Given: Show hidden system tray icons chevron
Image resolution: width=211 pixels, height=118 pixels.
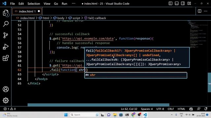Looking at the screenshot, I should click(x=172, y=115).
